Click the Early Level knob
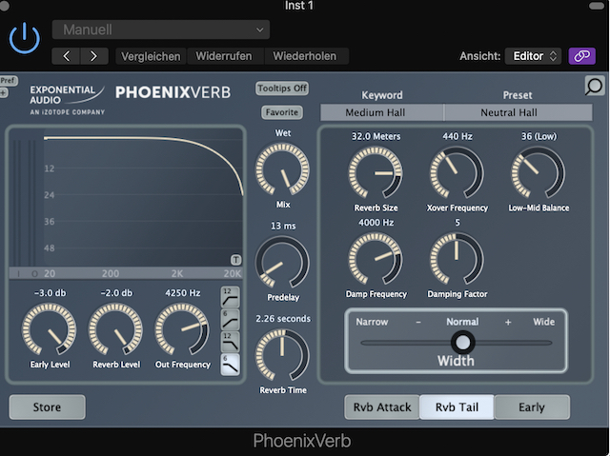 pyautogui.click(x=49, y=329)
